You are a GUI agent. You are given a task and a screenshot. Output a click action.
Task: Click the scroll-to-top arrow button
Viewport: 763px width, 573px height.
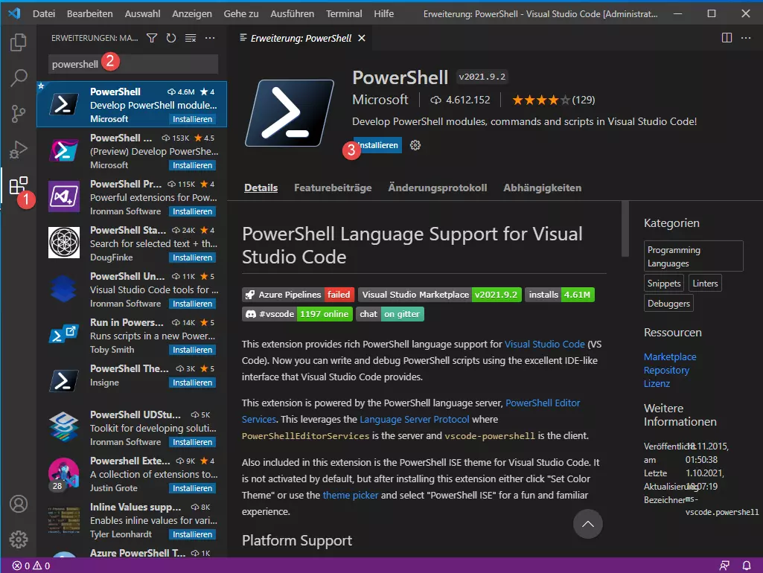click(x=587, y=525)
